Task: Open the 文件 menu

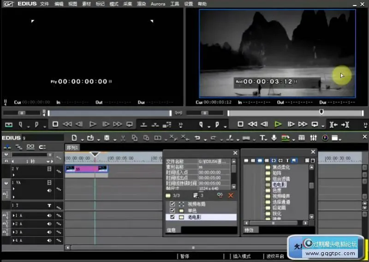Action: (x=44, y=4)
